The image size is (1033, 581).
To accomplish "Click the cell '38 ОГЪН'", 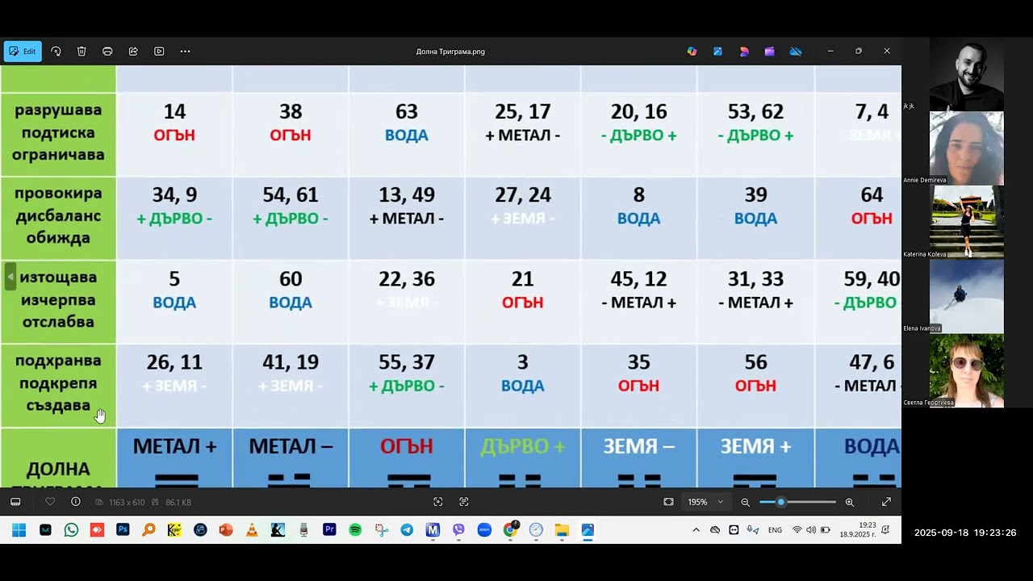I will click(x=291, y=134).
